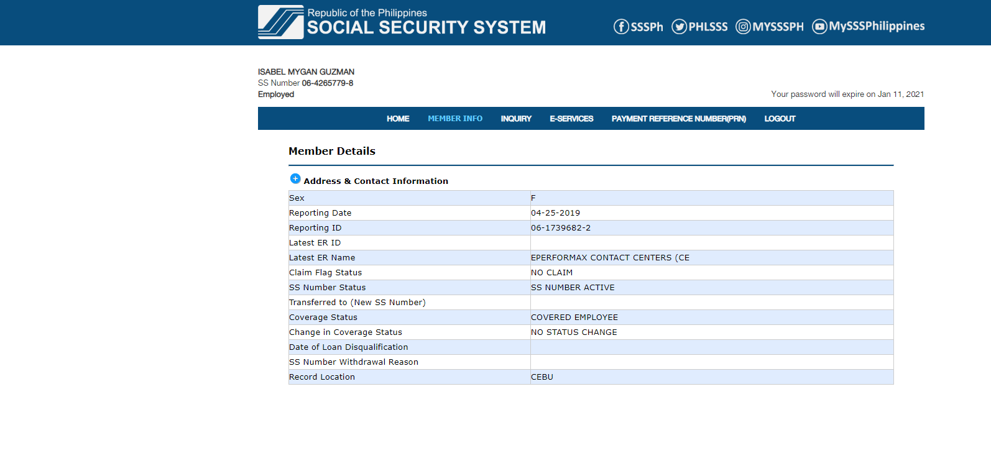
Task: Click the Coverage Status COVERED EMPLOYEE value
Action: pos(574,318)
